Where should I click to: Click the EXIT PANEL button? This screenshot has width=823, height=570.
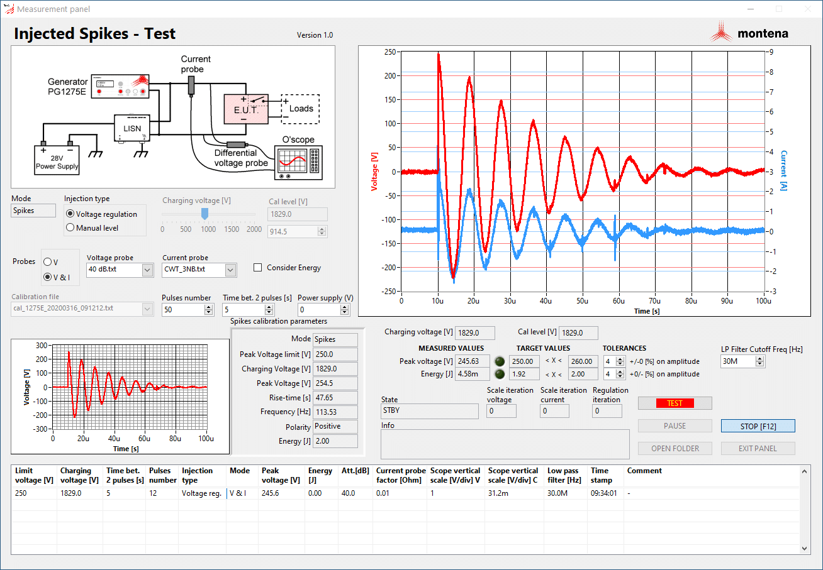pyautogui.click(x=758, y=448)
